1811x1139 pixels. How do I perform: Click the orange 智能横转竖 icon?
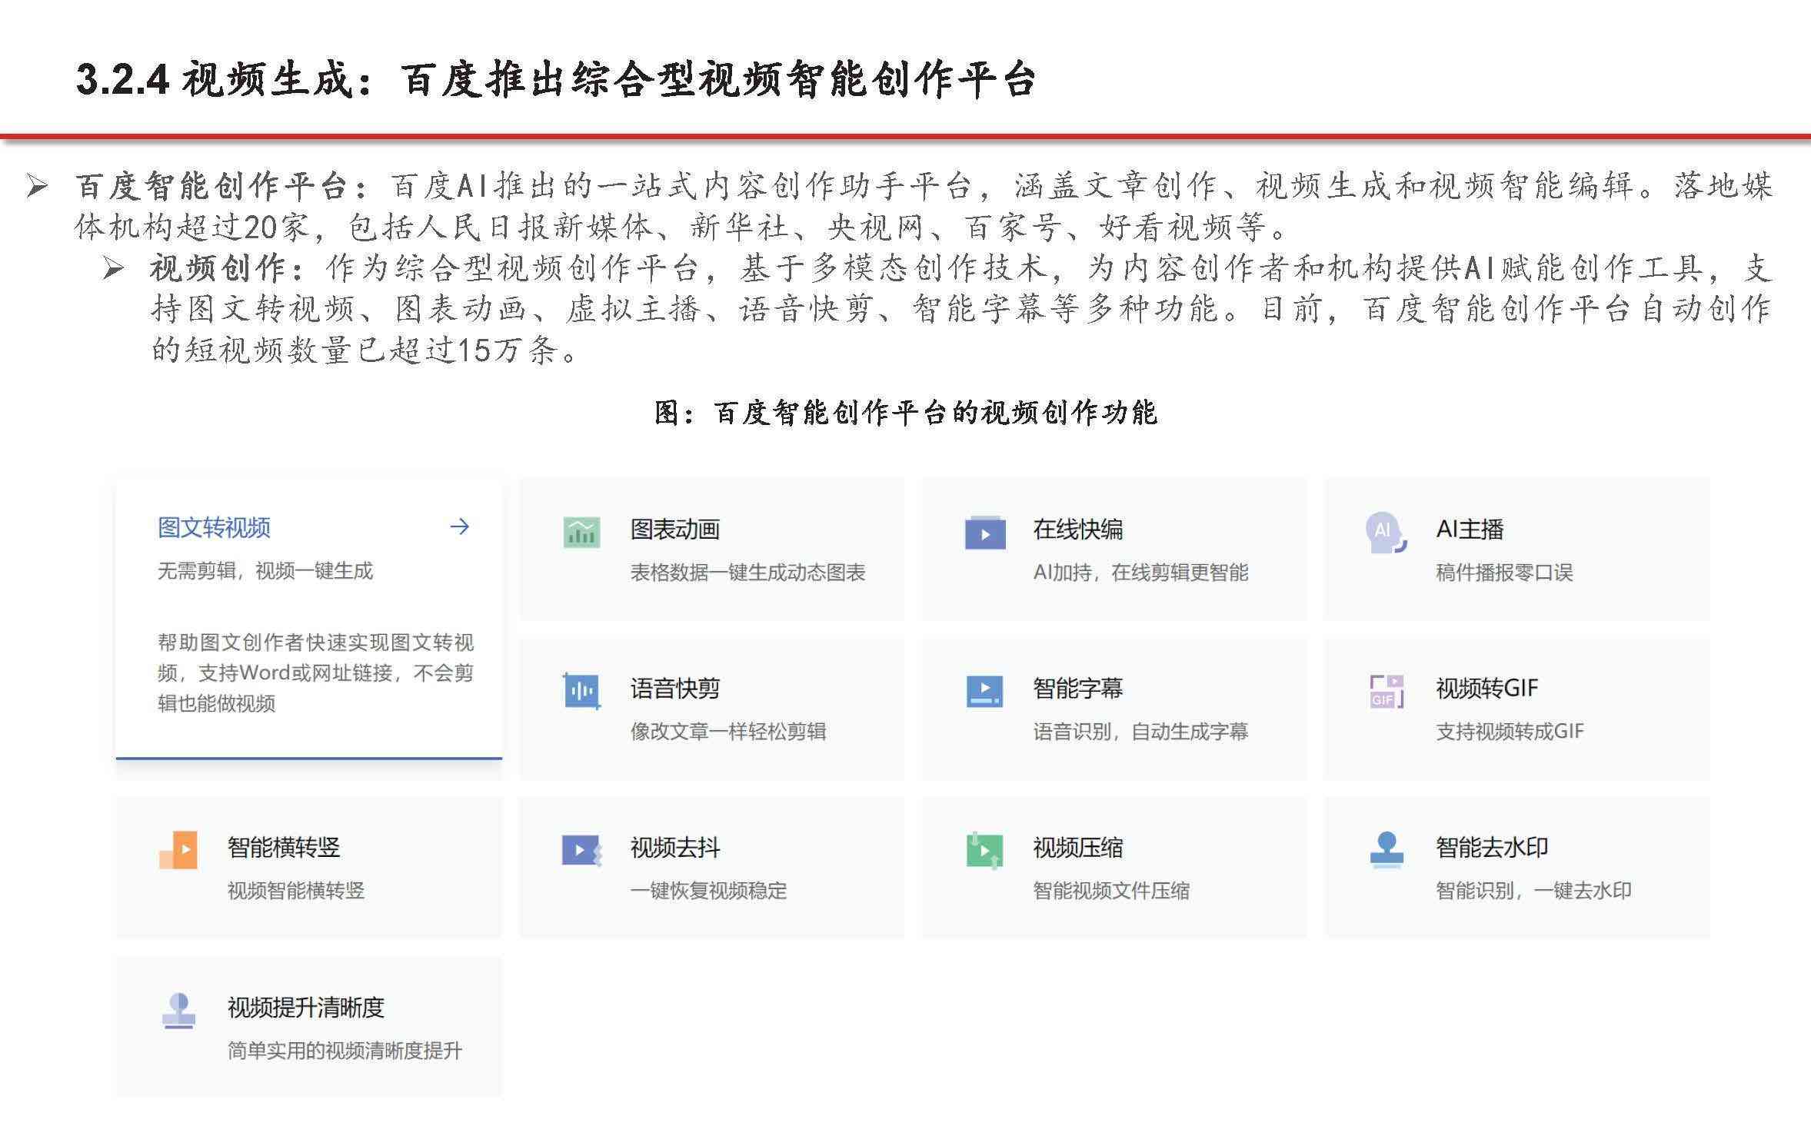click(x=178, y=850)
